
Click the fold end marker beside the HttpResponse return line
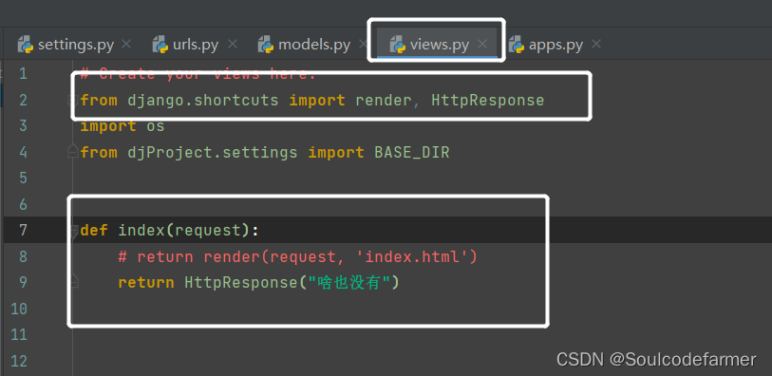click(73, 281)
